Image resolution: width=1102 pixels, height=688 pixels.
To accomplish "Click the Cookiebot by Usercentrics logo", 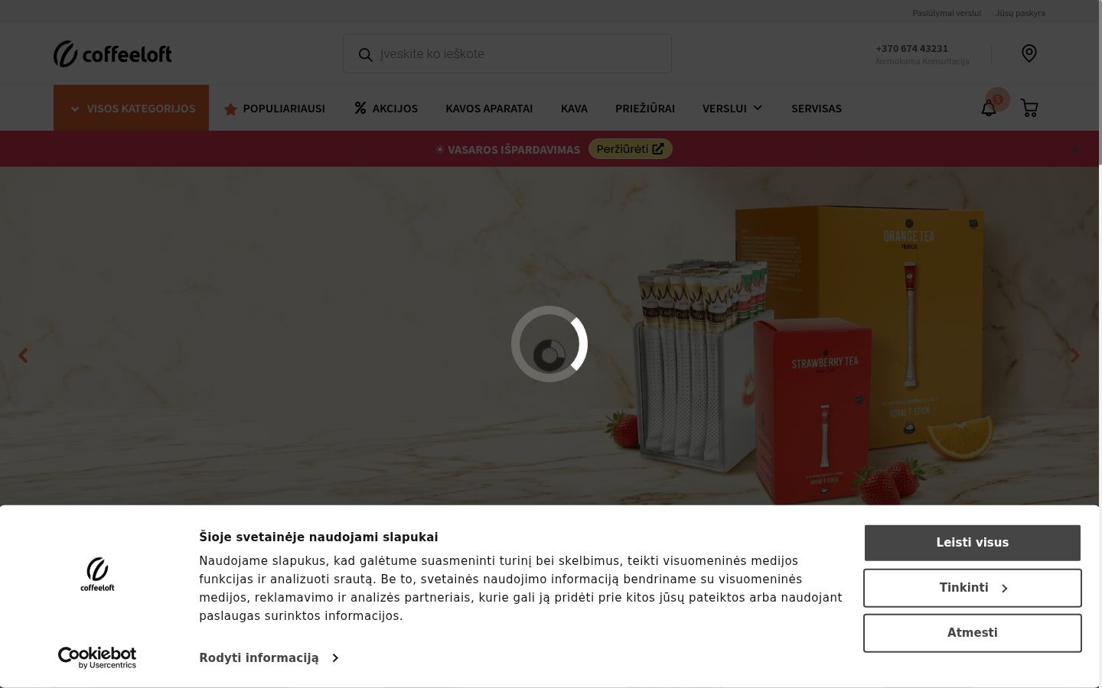I will pyautogui.click(x=97, y=657).
